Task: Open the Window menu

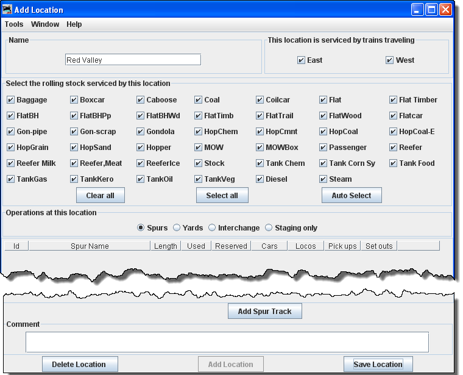Action: [x=45, y=24]
